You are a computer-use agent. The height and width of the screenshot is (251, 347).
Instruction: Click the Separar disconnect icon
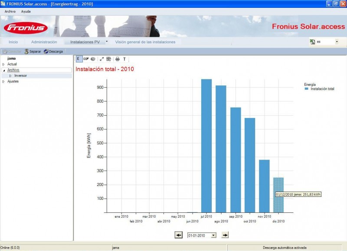click(x=26, y=52)
